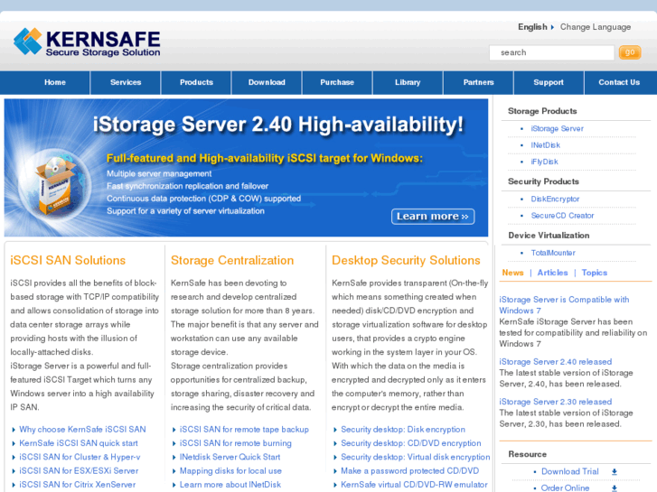Screen dimensions: 657x492
Task: Open KernSafe iSCSI SAN quick start
Action: coord(79,443)
